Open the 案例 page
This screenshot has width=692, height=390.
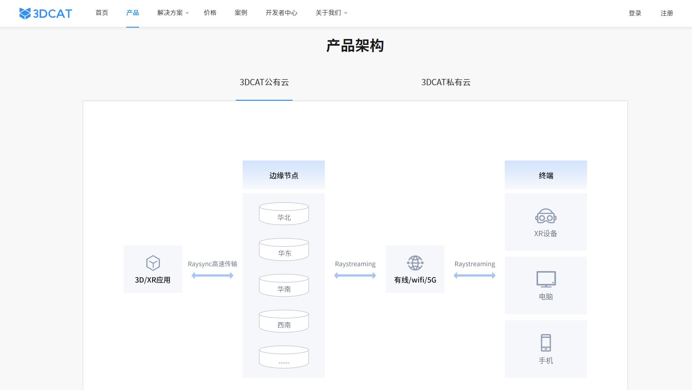(x=241, y=13)
